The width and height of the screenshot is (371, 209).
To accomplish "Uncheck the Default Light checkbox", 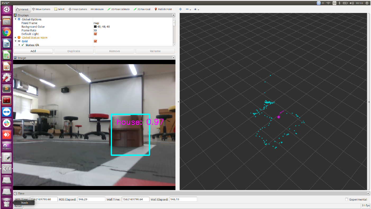I will click(95, 34).
